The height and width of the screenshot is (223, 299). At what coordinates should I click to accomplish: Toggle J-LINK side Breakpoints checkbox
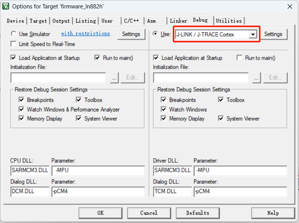point(164,100)
